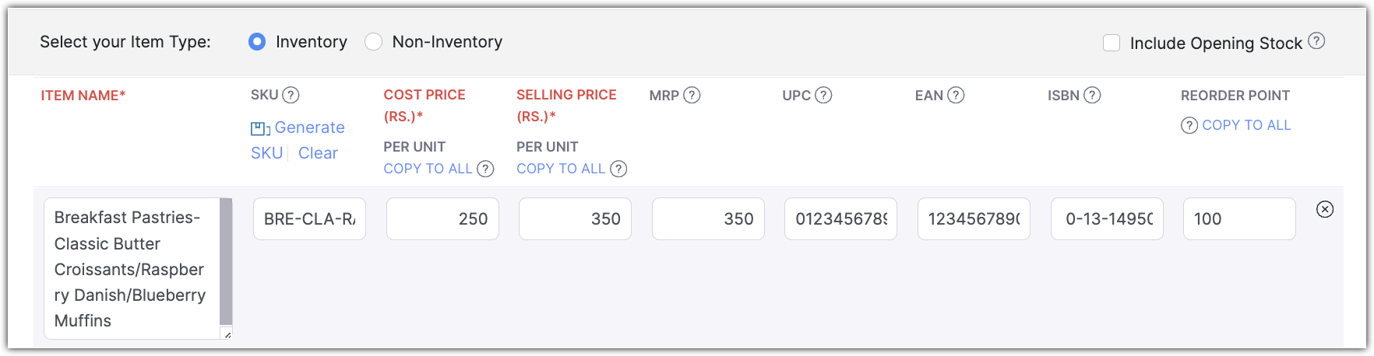Click help icon beside Reorder Point Copy to All
The height and width of the screenshot is (356, 1374).
[1189, 126]
